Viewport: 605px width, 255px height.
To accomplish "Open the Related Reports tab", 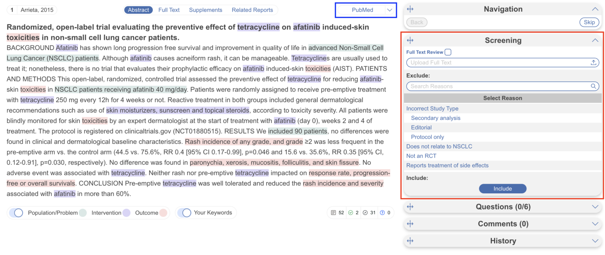I will [x=252, y=10].
